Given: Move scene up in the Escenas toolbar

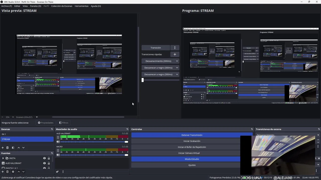Looking at the screenshot, I should point(19,148).
